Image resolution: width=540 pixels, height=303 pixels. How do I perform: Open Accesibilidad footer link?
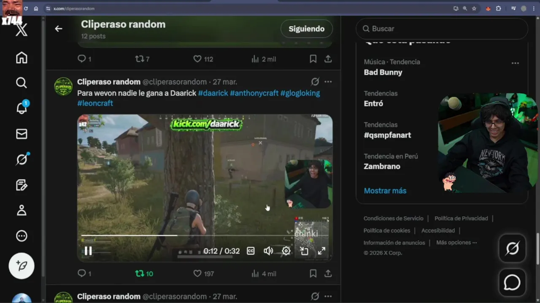(438, 231)
